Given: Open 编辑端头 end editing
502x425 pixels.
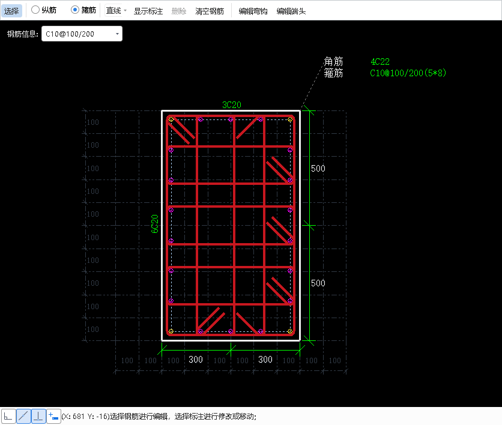Looking at the screenshot, I should (x=291, y=11).
